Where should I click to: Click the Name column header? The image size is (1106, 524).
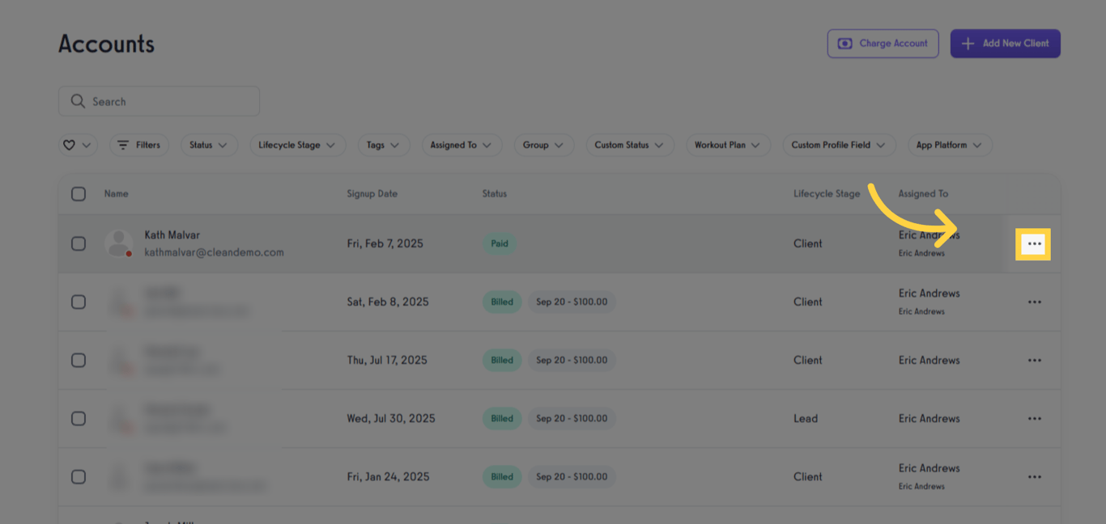click(116, 193)
